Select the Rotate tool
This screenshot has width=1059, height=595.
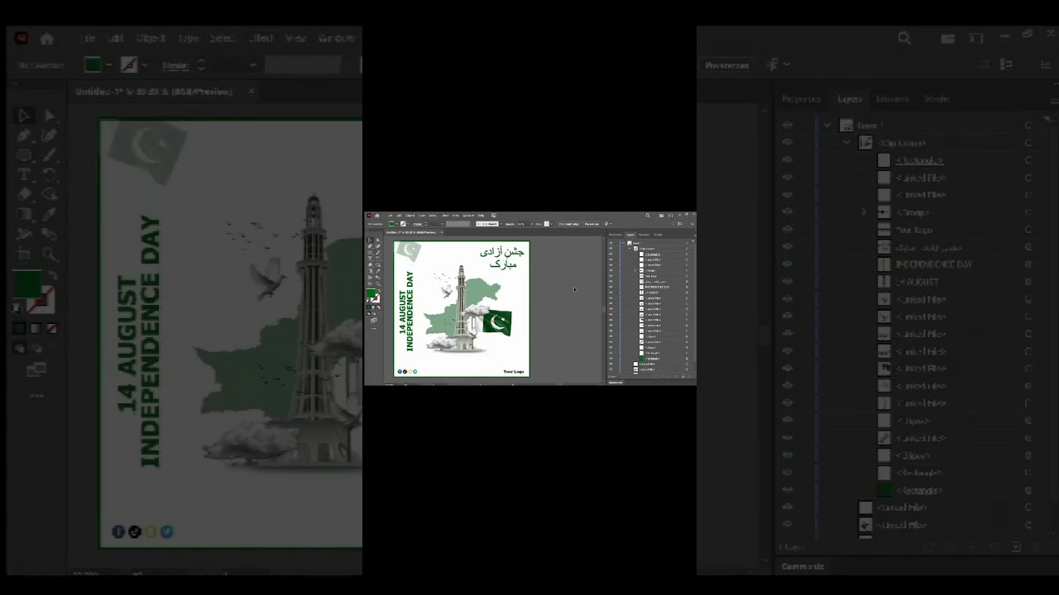(x=50, y=175)
